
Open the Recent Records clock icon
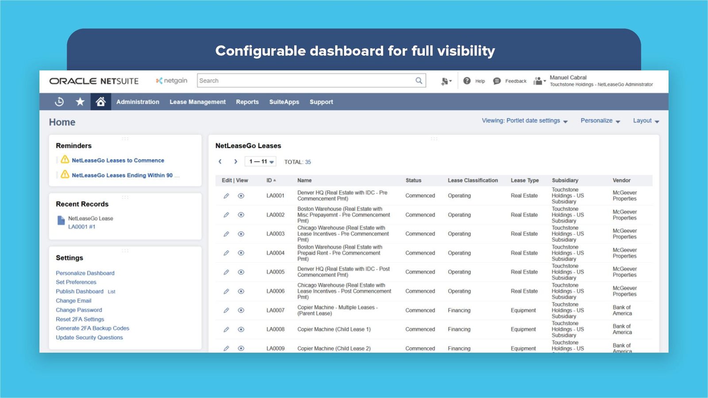click(x=59, y=102)
